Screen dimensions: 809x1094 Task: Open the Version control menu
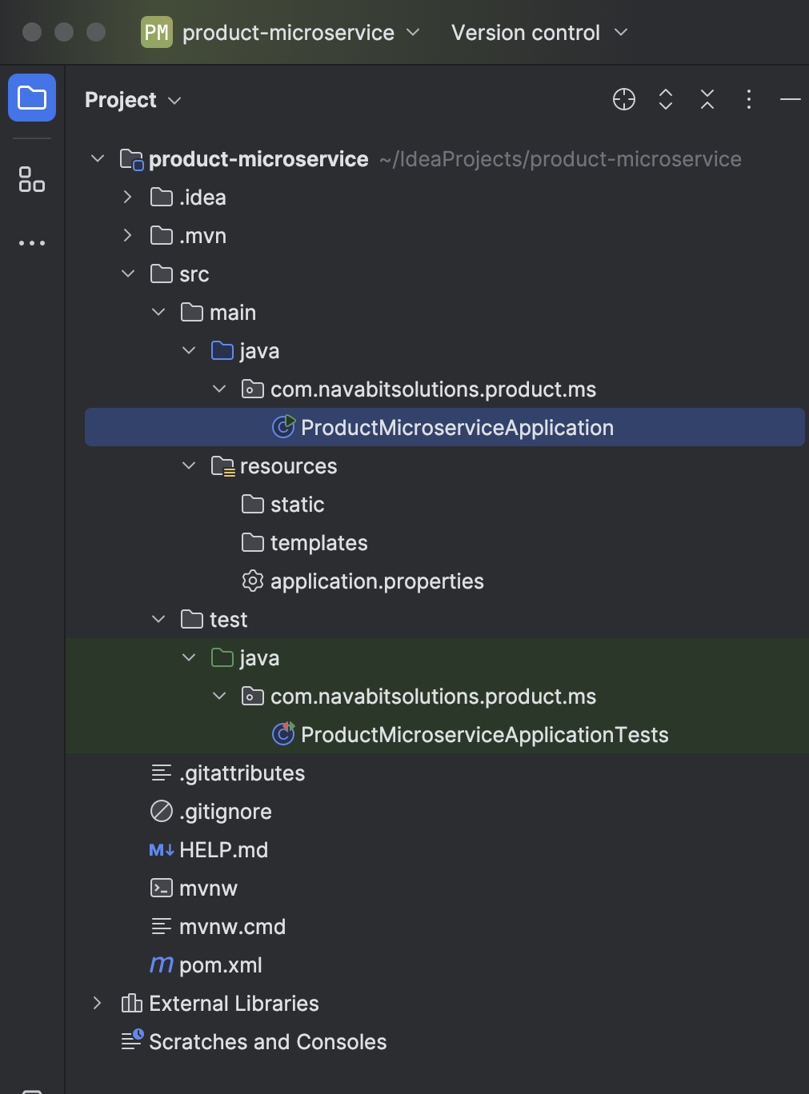(x=539, y=33)
